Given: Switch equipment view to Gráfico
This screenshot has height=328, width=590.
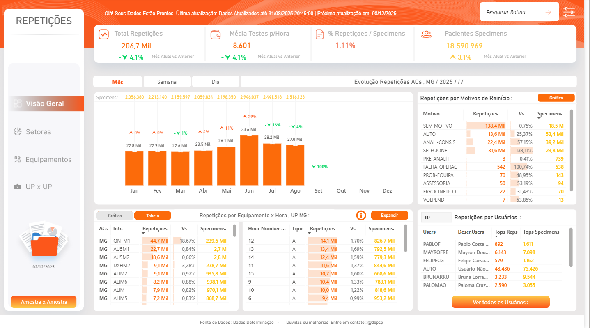Looking at the screenshot, I should point(115,216).
